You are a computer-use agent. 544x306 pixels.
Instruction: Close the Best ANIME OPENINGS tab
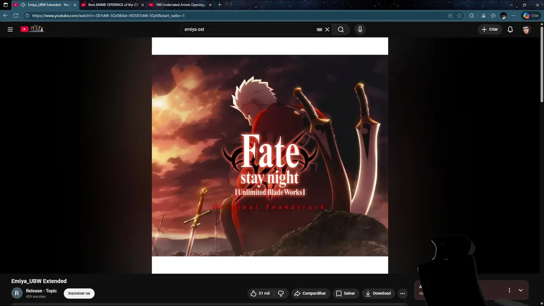(142, 5)
